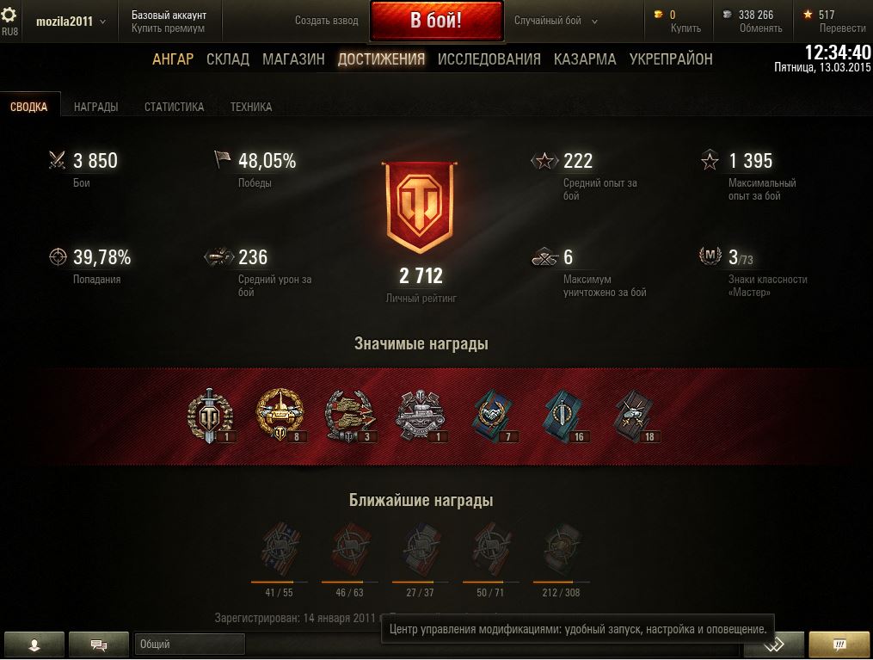Switch to the Статистика tab
The image size is (873, 660).
(x=175, y=107)
